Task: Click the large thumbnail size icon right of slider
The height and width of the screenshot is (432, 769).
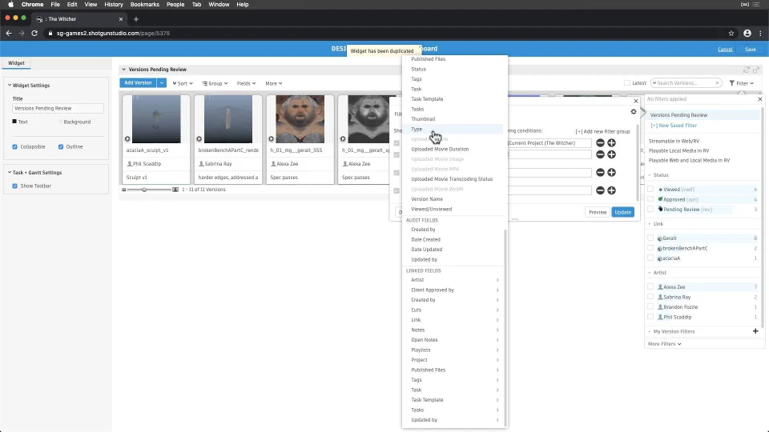Action: click(175, 190)
